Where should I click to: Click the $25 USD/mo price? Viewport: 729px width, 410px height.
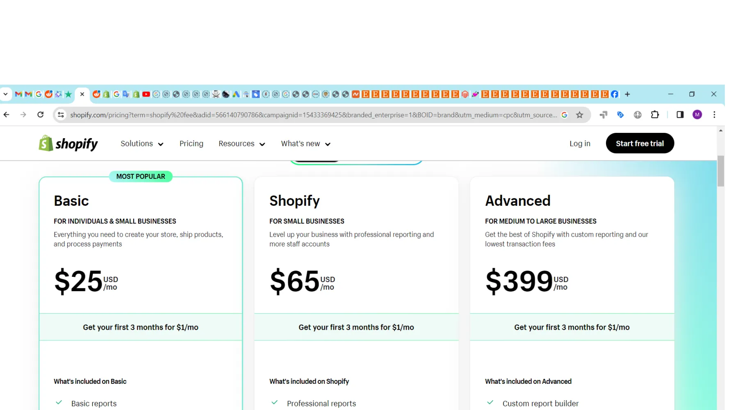(x=86, y=281)
